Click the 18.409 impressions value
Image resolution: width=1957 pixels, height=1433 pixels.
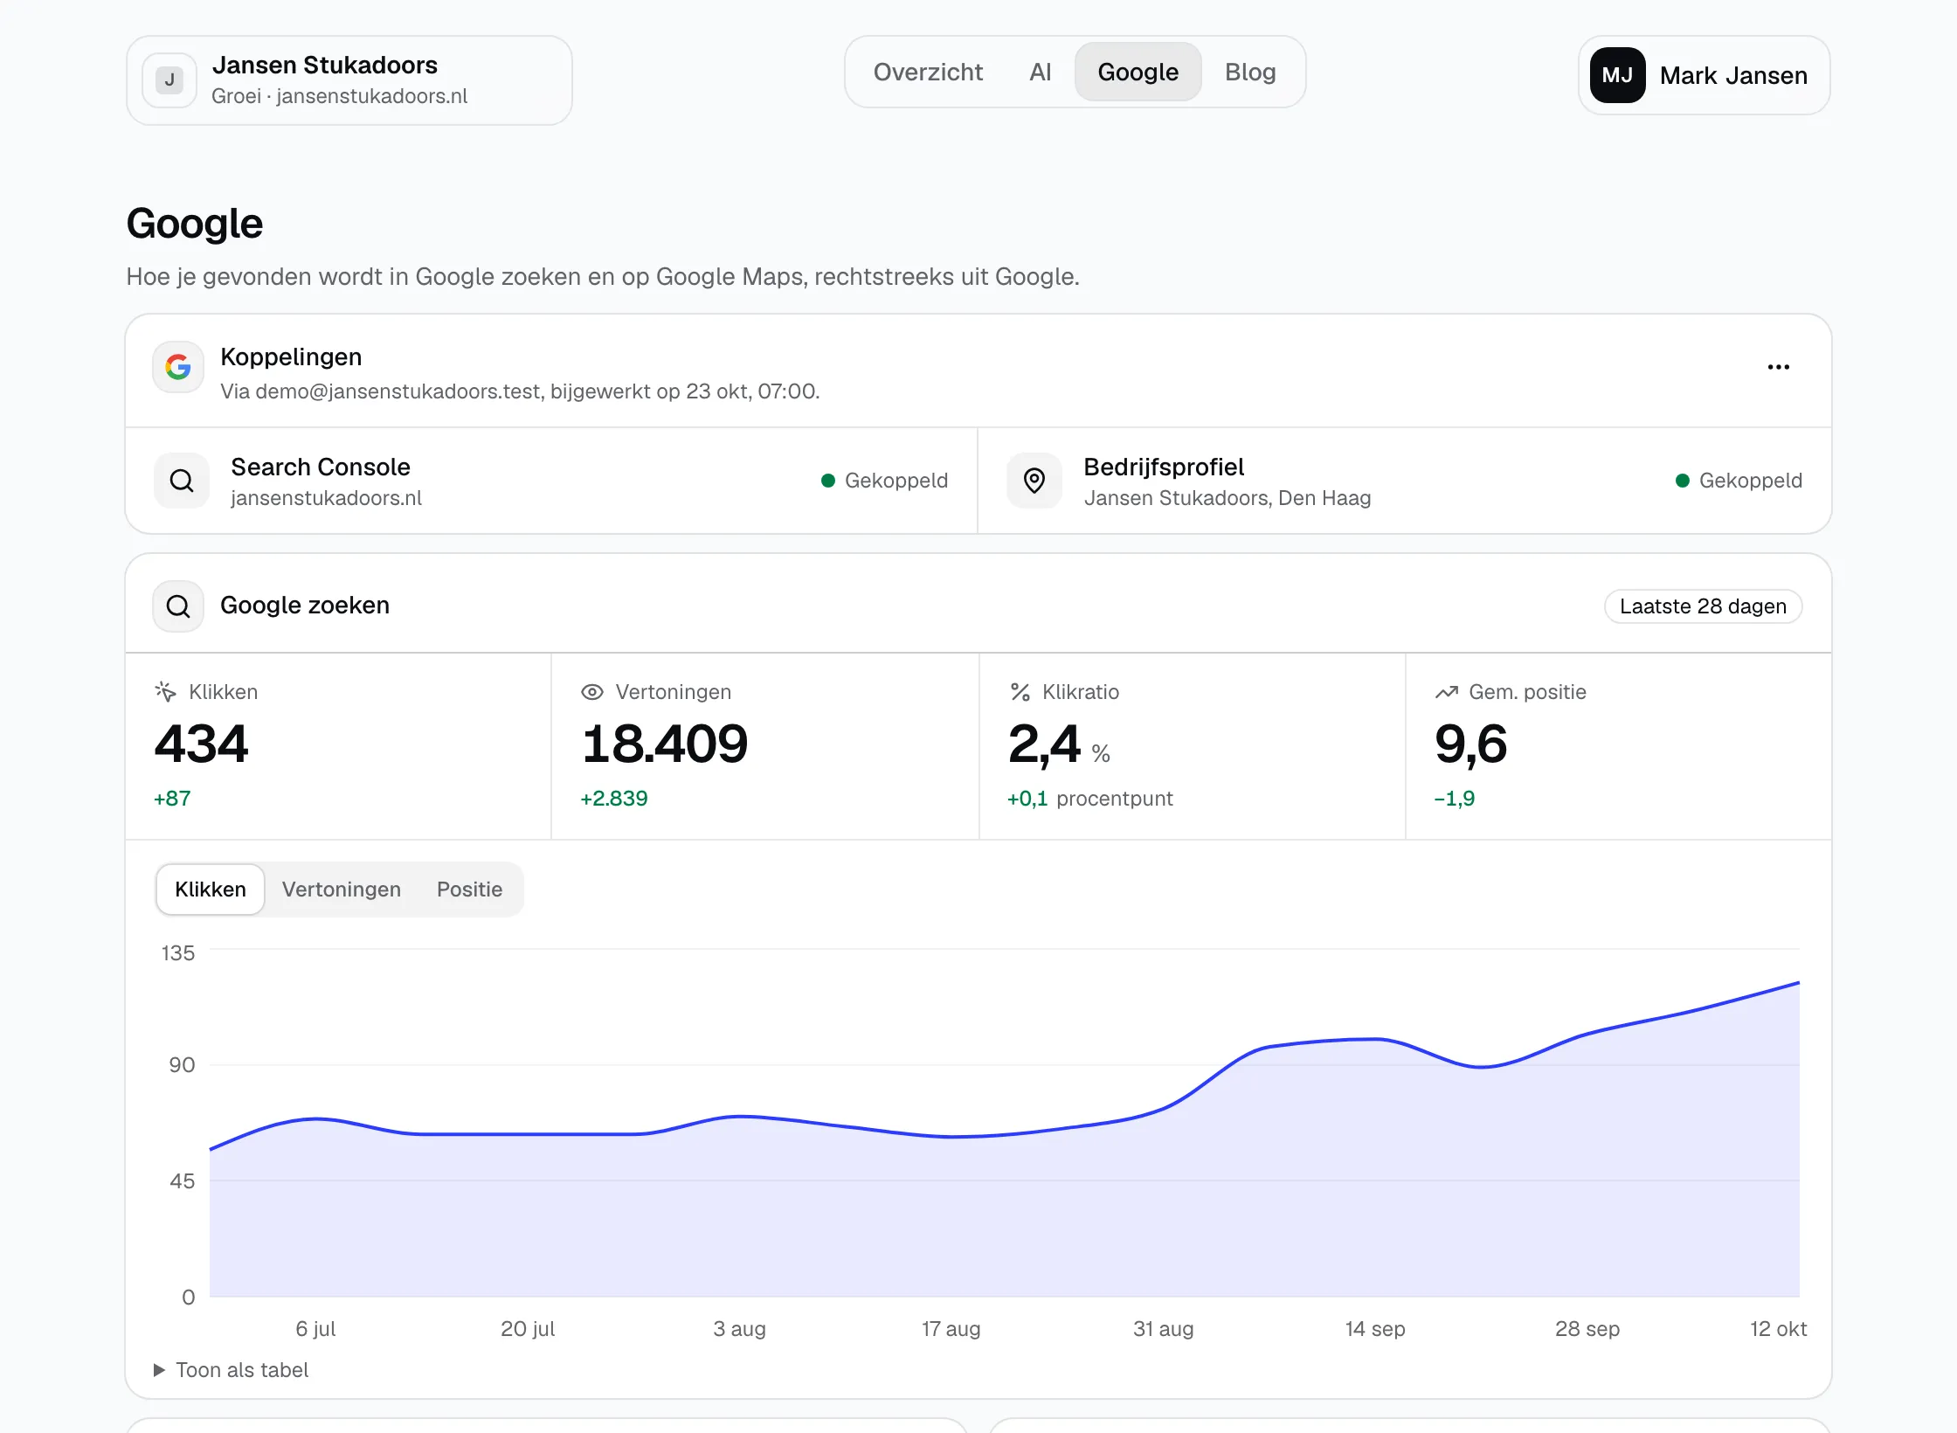click(665, 744)
